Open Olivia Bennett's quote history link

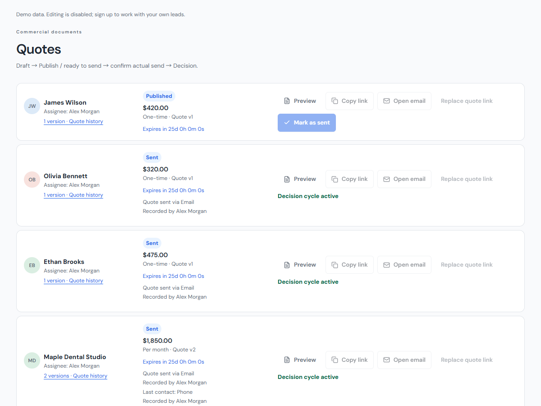point(73,195)
